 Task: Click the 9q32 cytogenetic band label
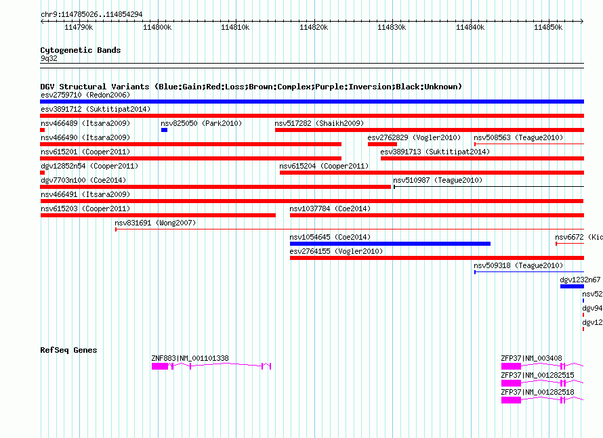[x=49, y=58]
